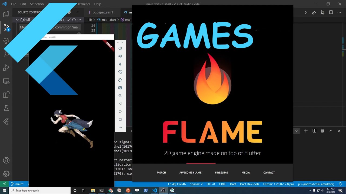This screenshot has height=194, width=346.
Task: Select the p3 (android-x86 emulator) device
Action: click(x=316, y=184)
